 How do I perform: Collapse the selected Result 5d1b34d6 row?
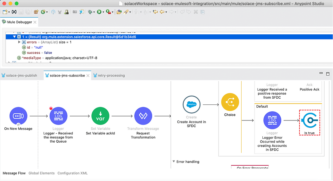[x=14, y=37]
